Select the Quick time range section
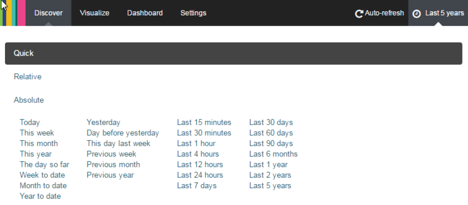Screen dimensions: 468x205 24,53
